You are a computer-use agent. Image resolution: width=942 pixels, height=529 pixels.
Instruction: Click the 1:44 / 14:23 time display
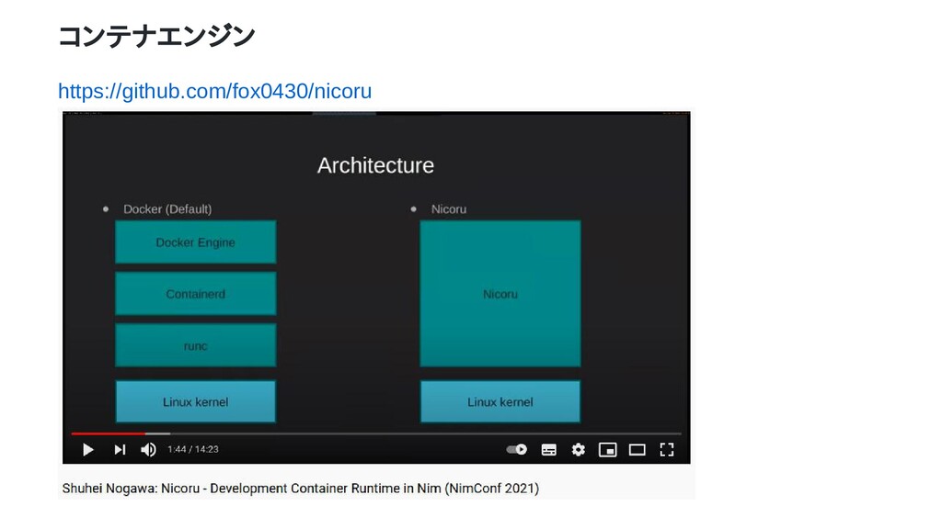point(193,449)
